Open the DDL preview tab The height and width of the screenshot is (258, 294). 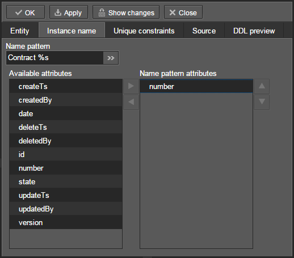point(254,31)
